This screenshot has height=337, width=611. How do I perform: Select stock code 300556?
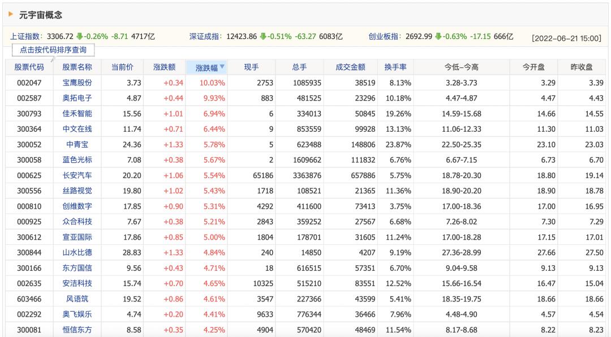pos(29,191)
